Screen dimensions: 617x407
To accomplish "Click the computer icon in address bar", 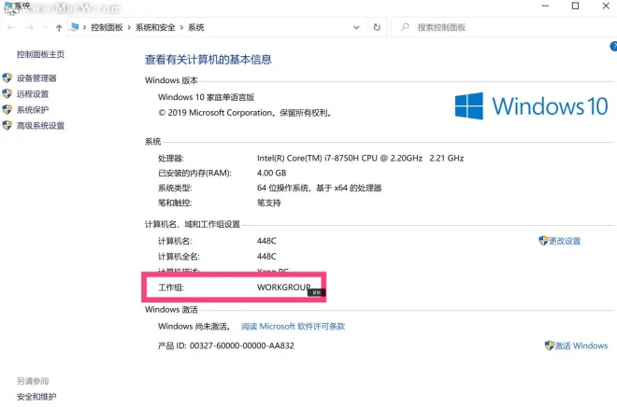I will pos(75,27).
